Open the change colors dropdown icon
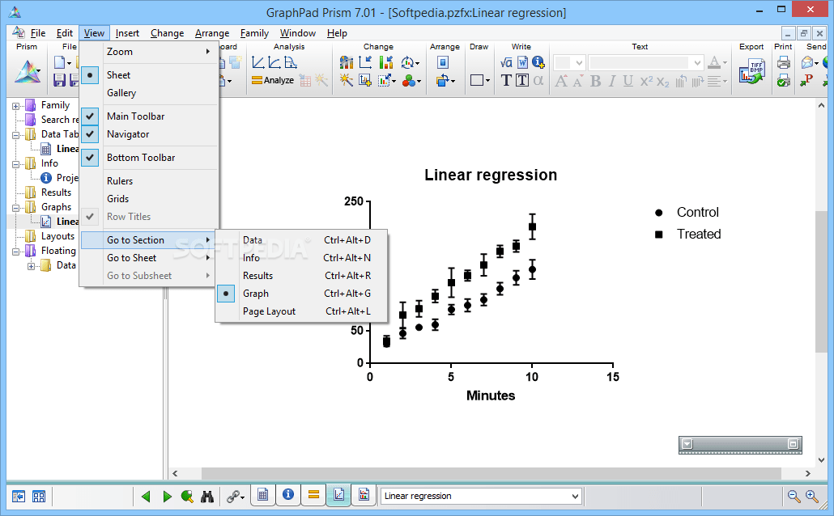Screen dimensions: 834x516 411,81
